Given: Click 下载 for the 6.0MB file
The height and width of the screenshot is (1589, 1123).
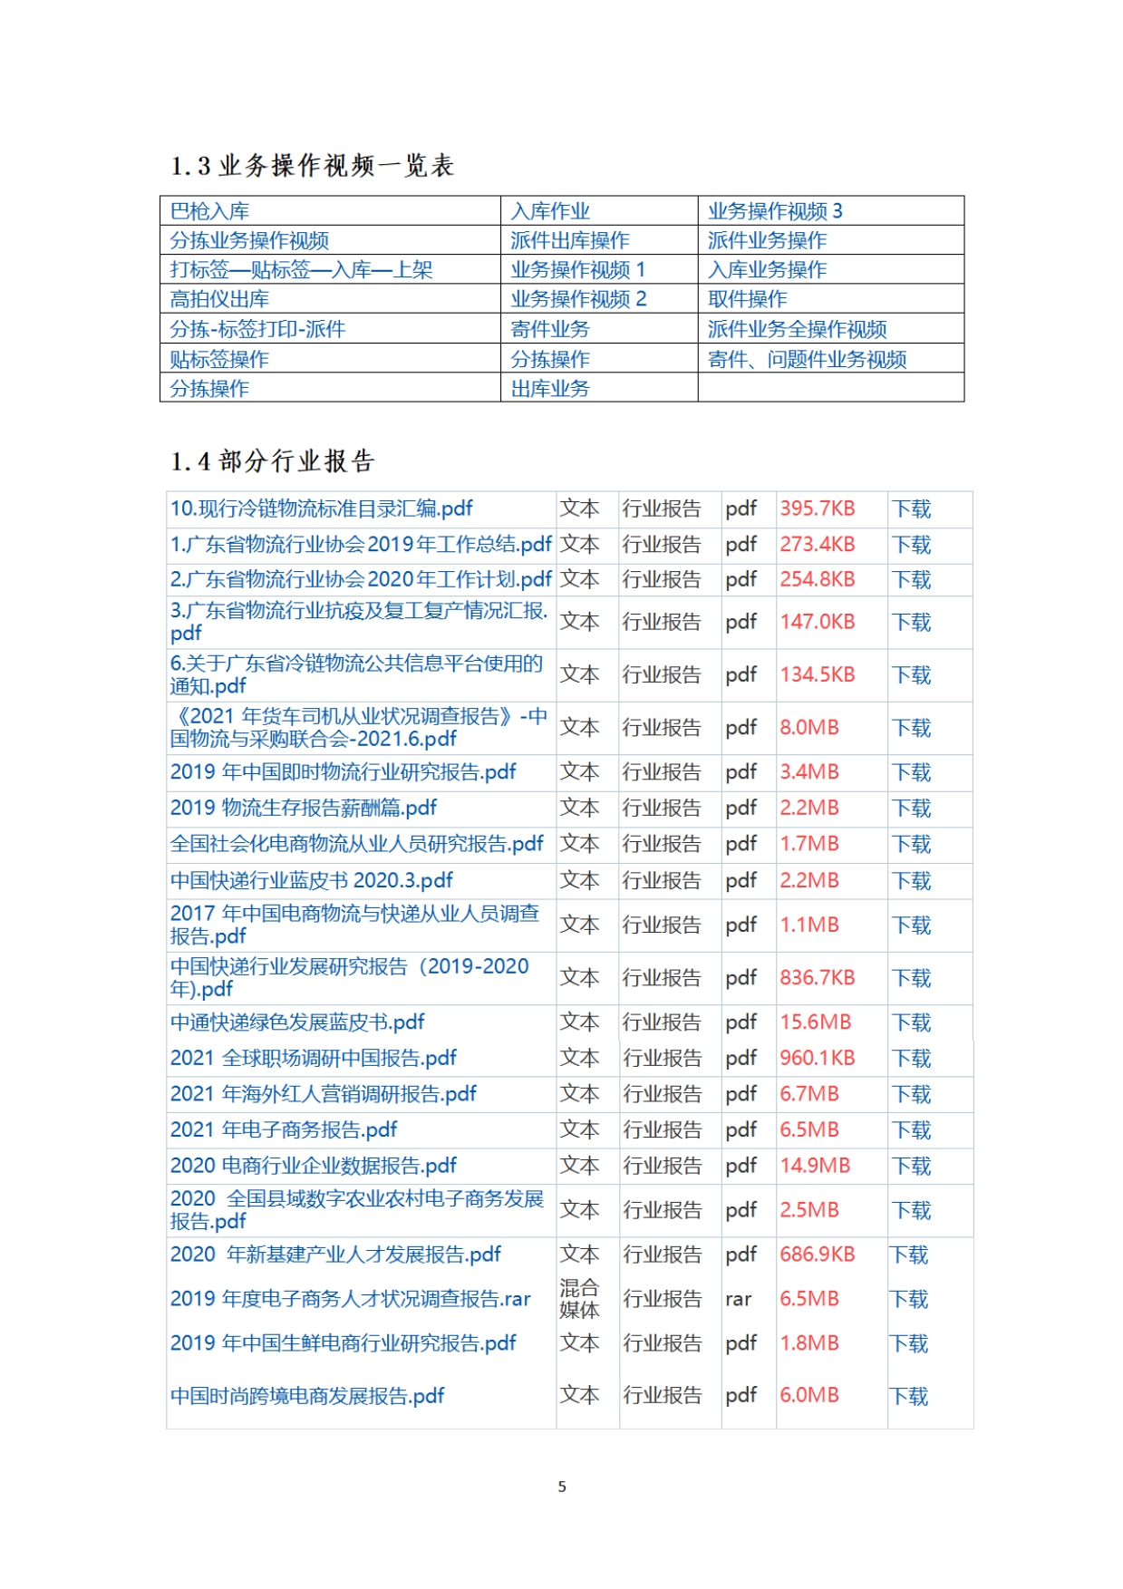Looking at the screenshot, I should tap(908, 1395).
